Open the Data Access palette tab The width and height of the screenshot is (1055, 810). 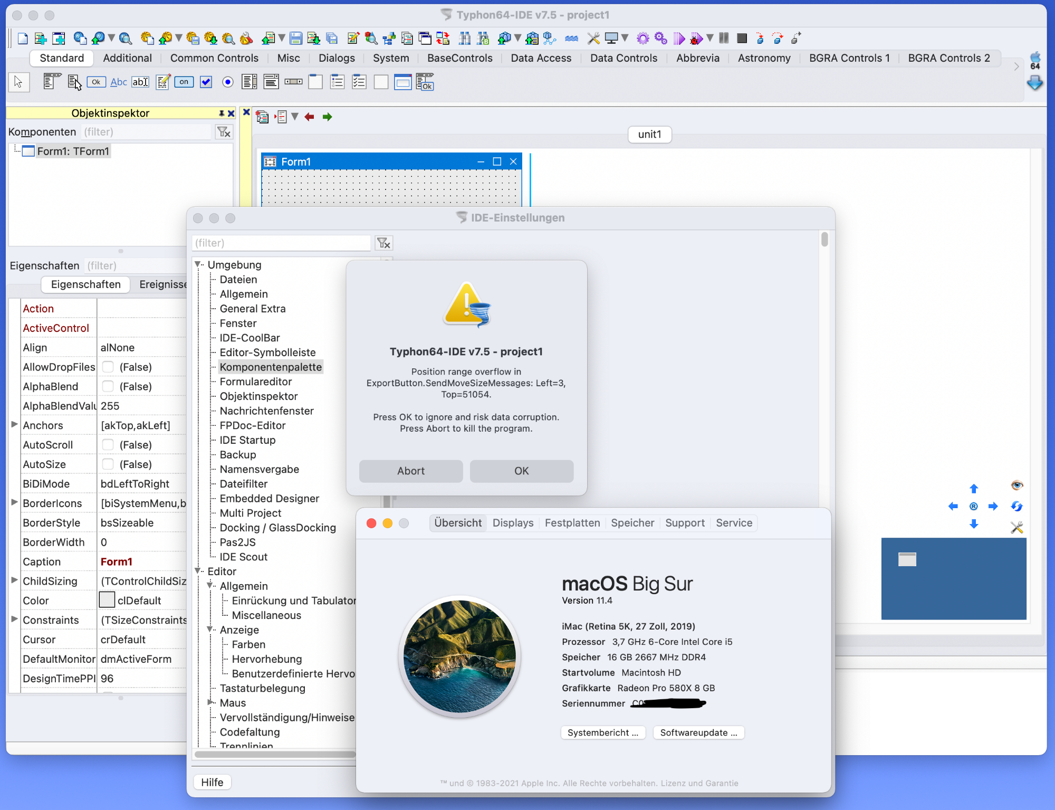(541, 58)
